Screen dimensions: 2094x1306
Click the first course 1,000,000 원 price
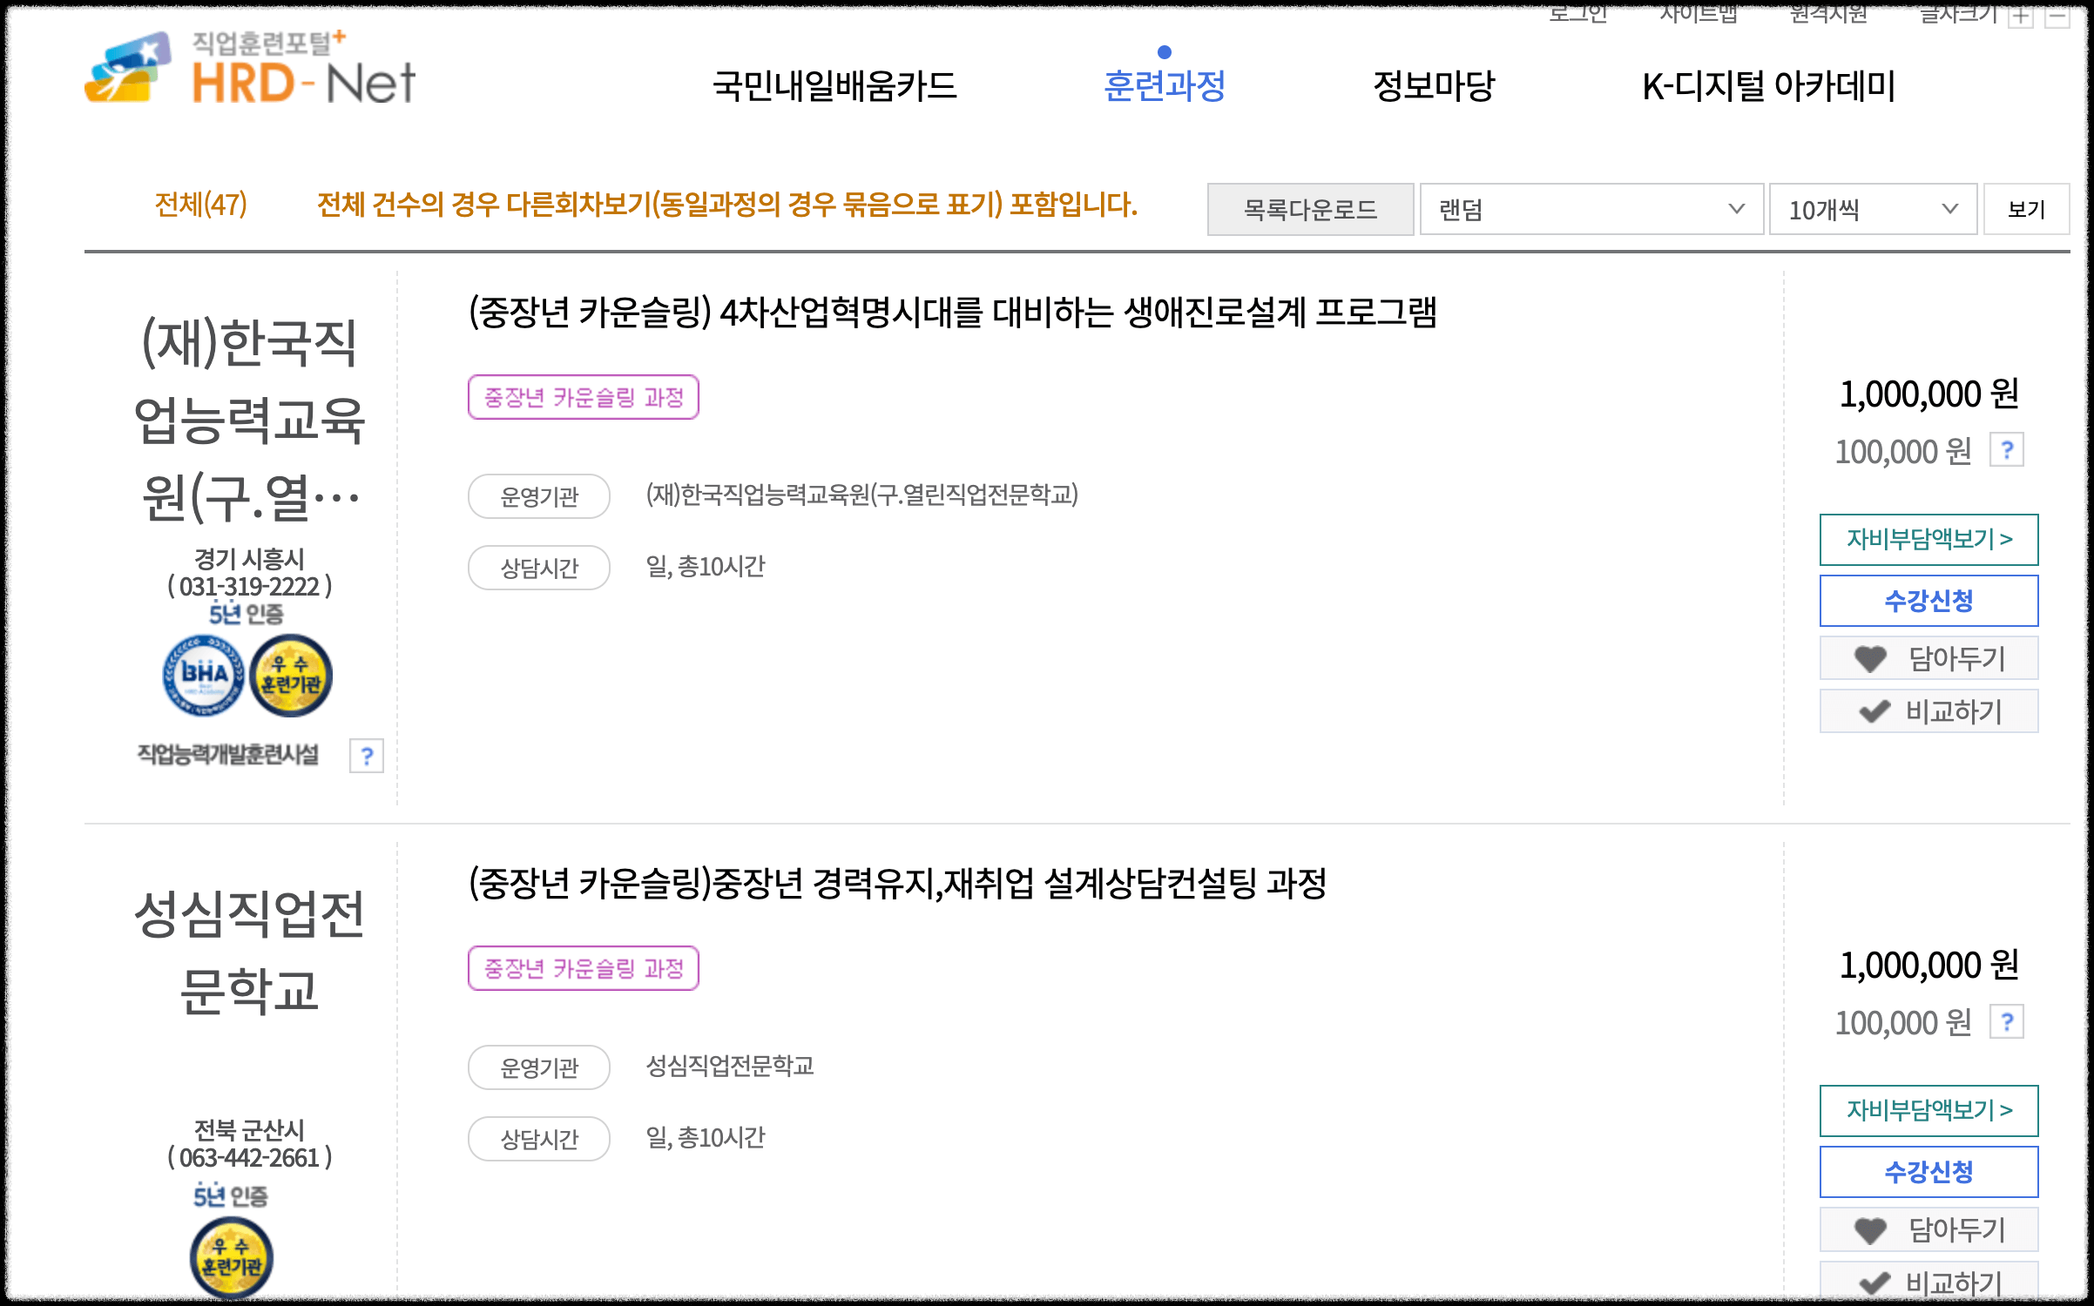[1929, 394]
